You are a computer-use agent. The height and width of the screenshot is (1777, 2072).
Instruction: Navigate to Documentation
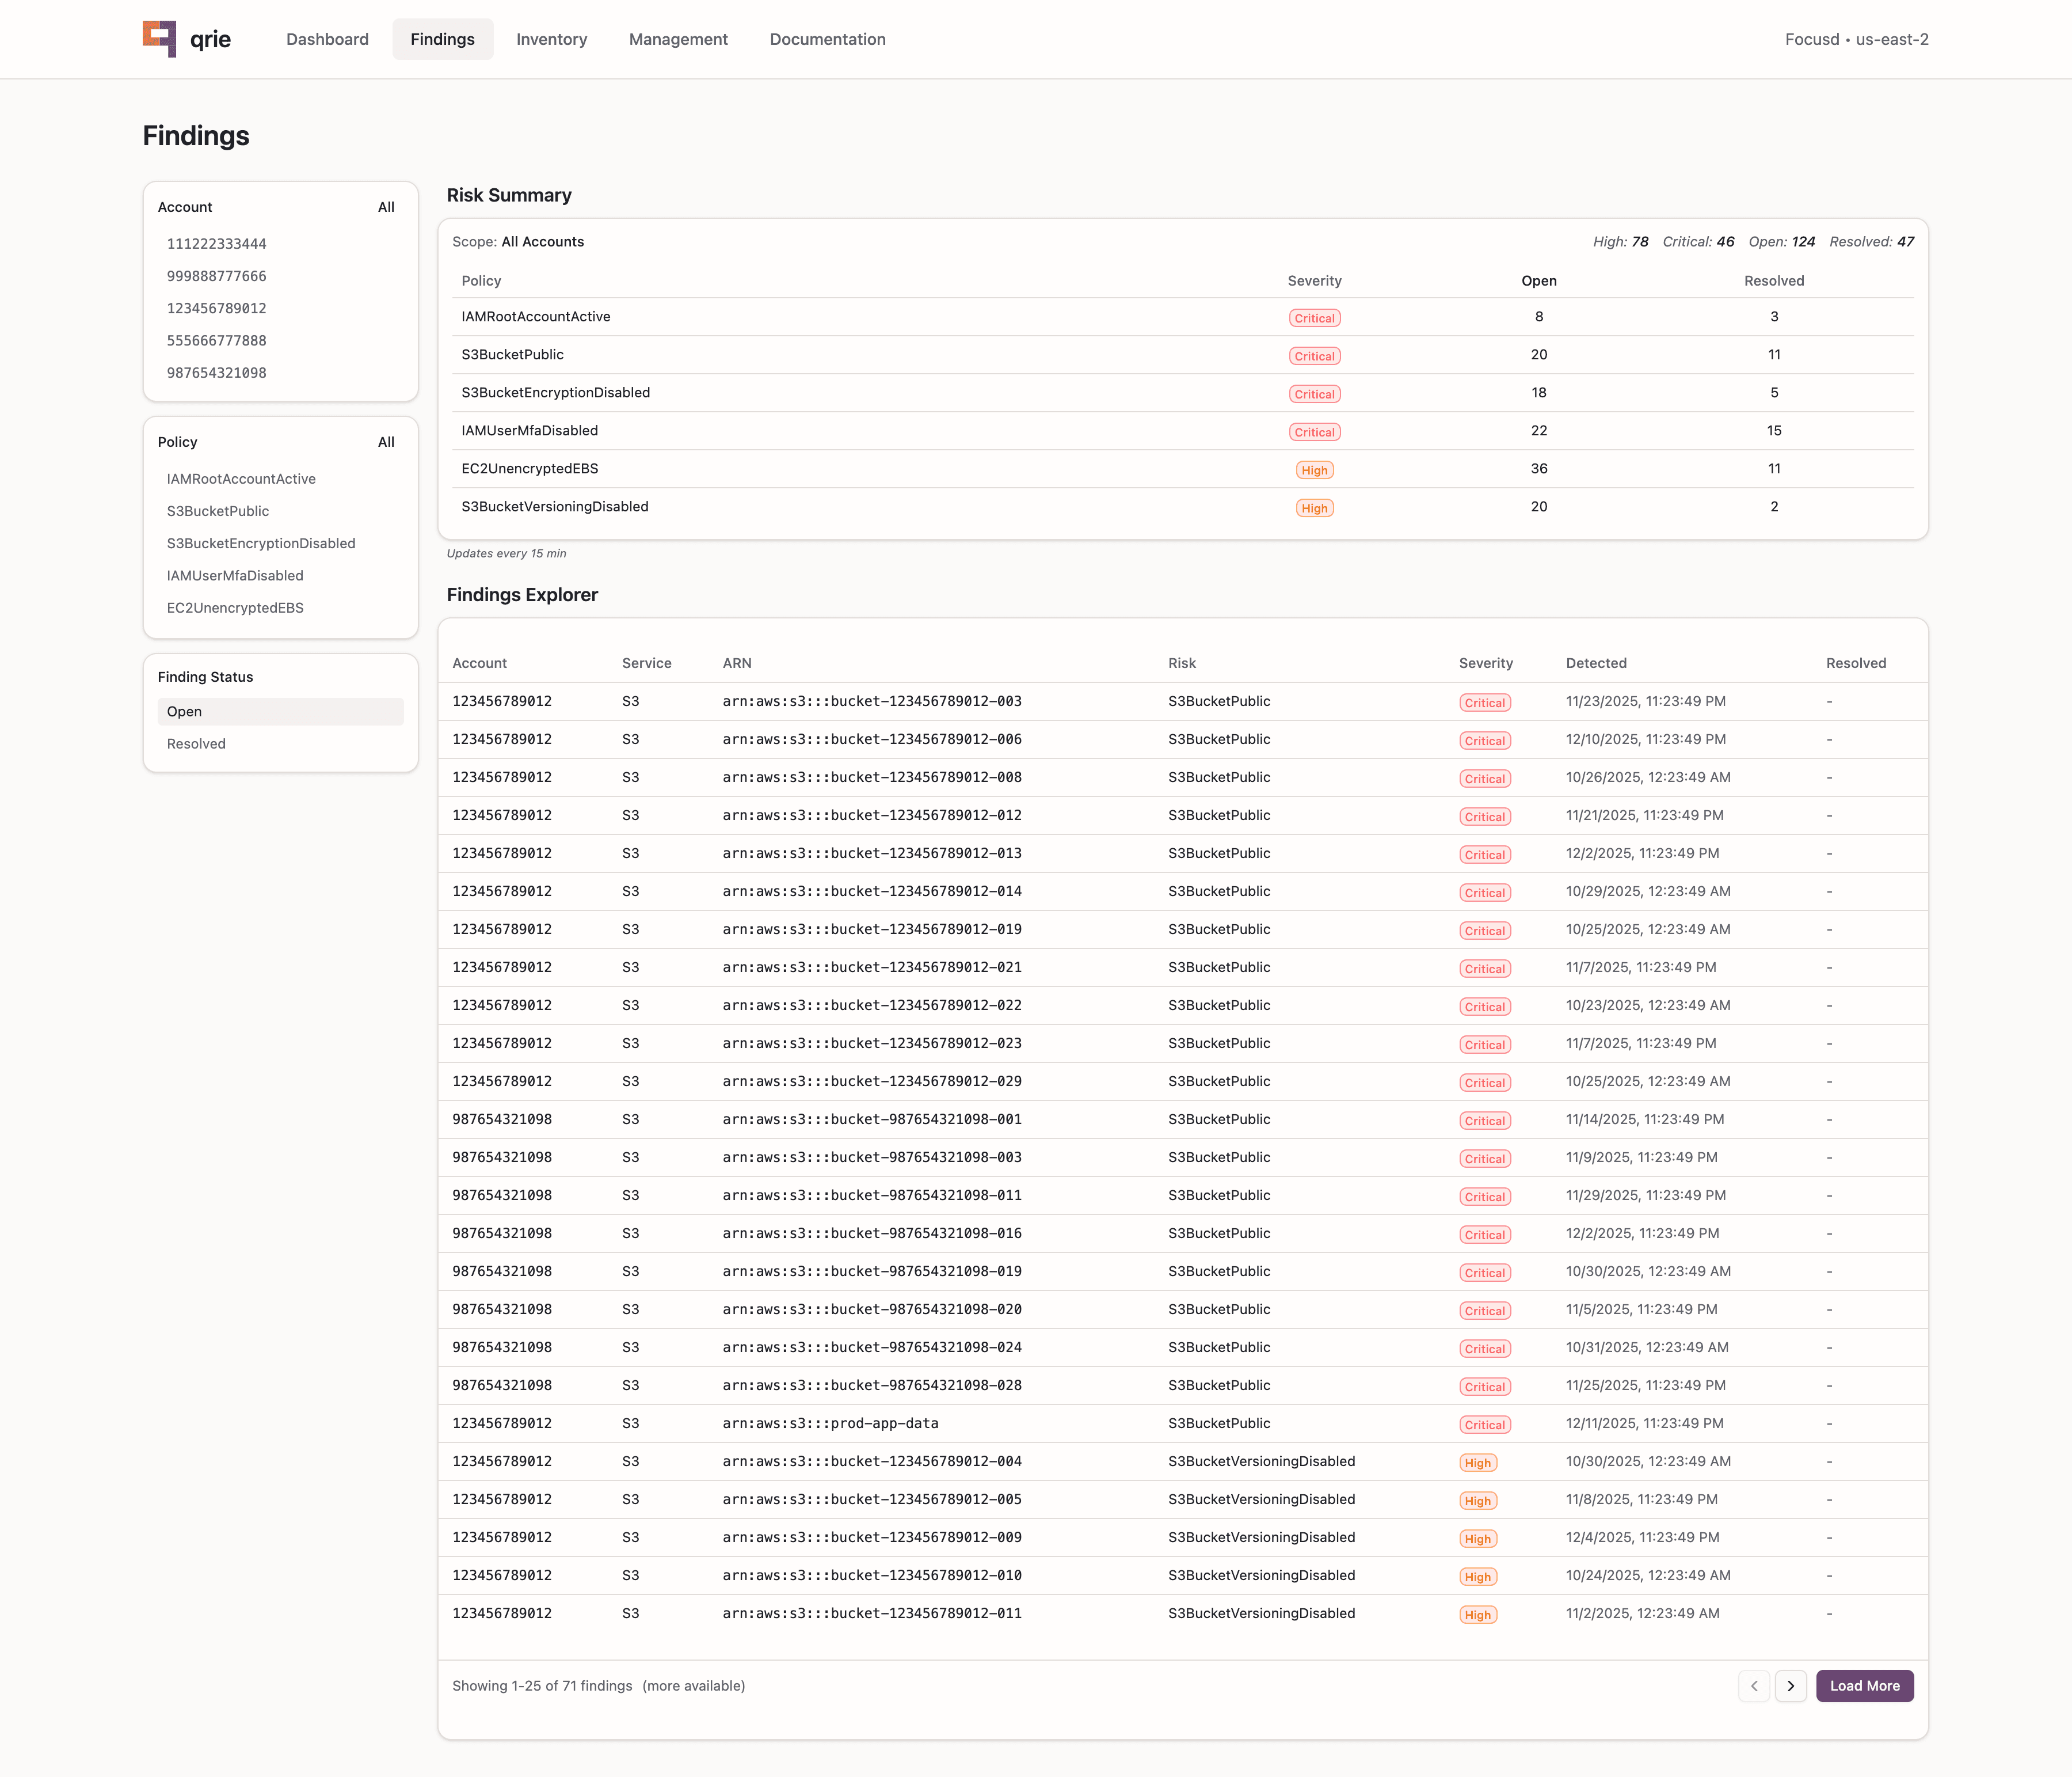pyautogui.click(x=826, y=39)
